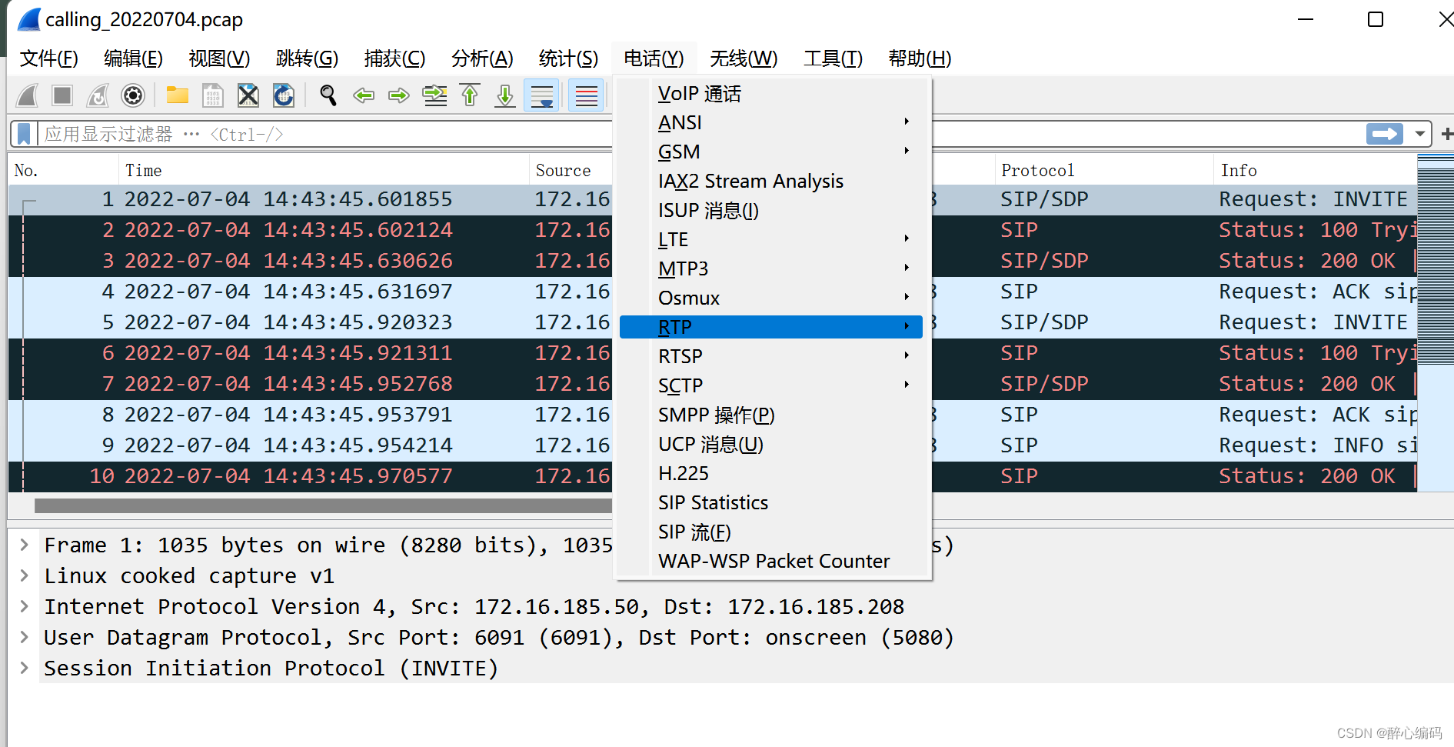
Task: Expand the Frame 1 detail row
Action: [25, 545]
